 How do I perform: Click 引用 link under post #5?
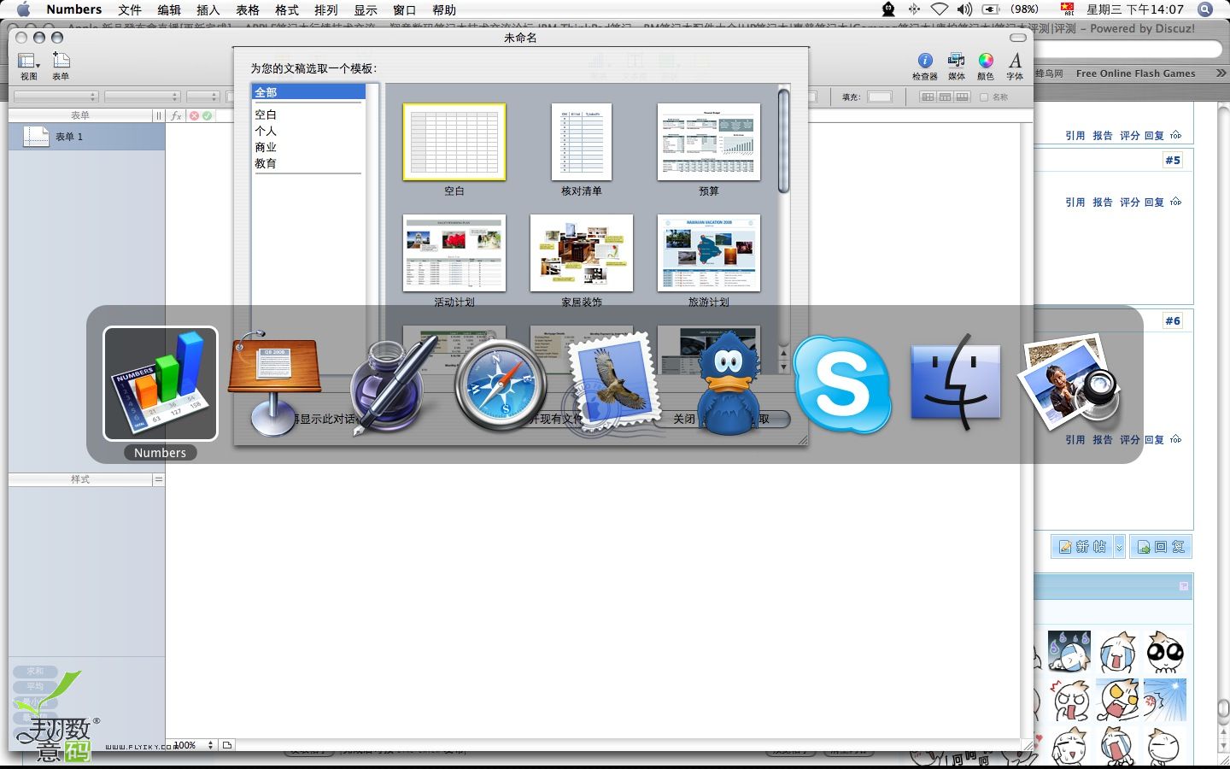click(x=1075, y=203)
